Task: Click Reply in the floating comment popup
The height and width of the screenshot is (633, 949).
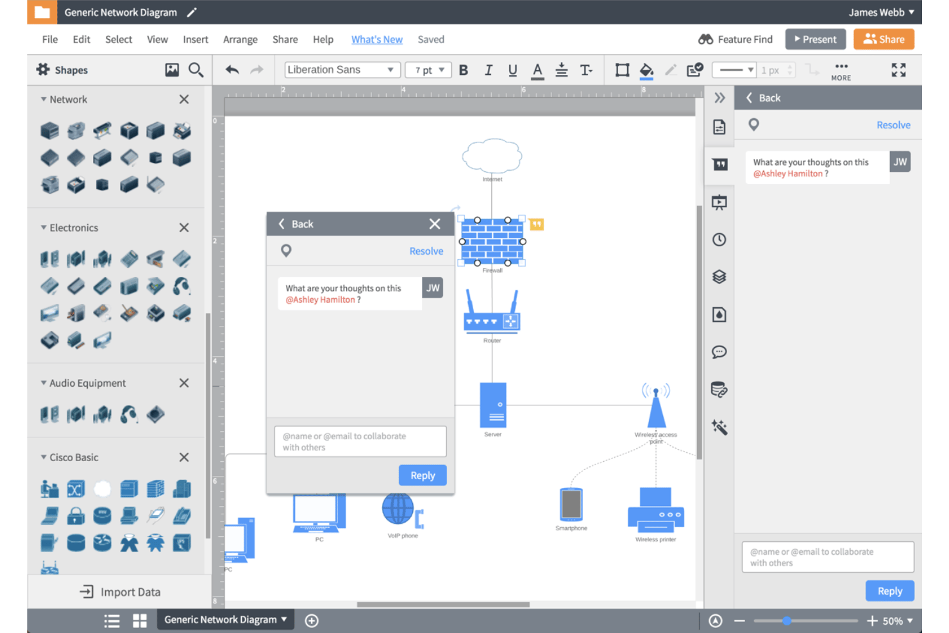Action: pyautogui.click(x=423, y=475)
